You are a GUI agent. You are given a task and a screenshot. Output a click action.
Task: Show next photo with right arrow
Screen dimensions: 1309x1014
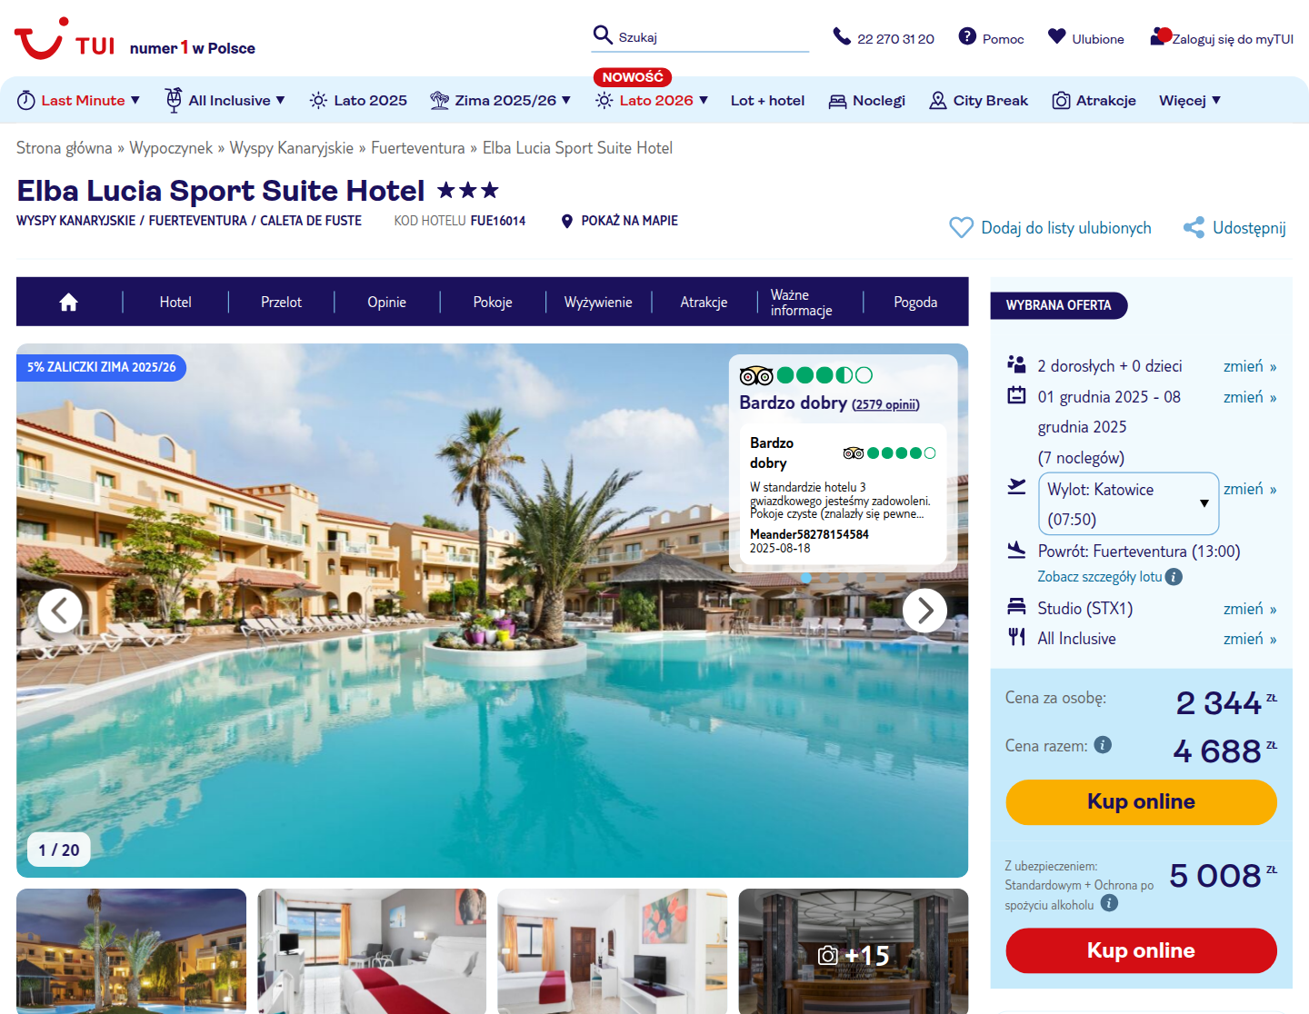(924, 611)
